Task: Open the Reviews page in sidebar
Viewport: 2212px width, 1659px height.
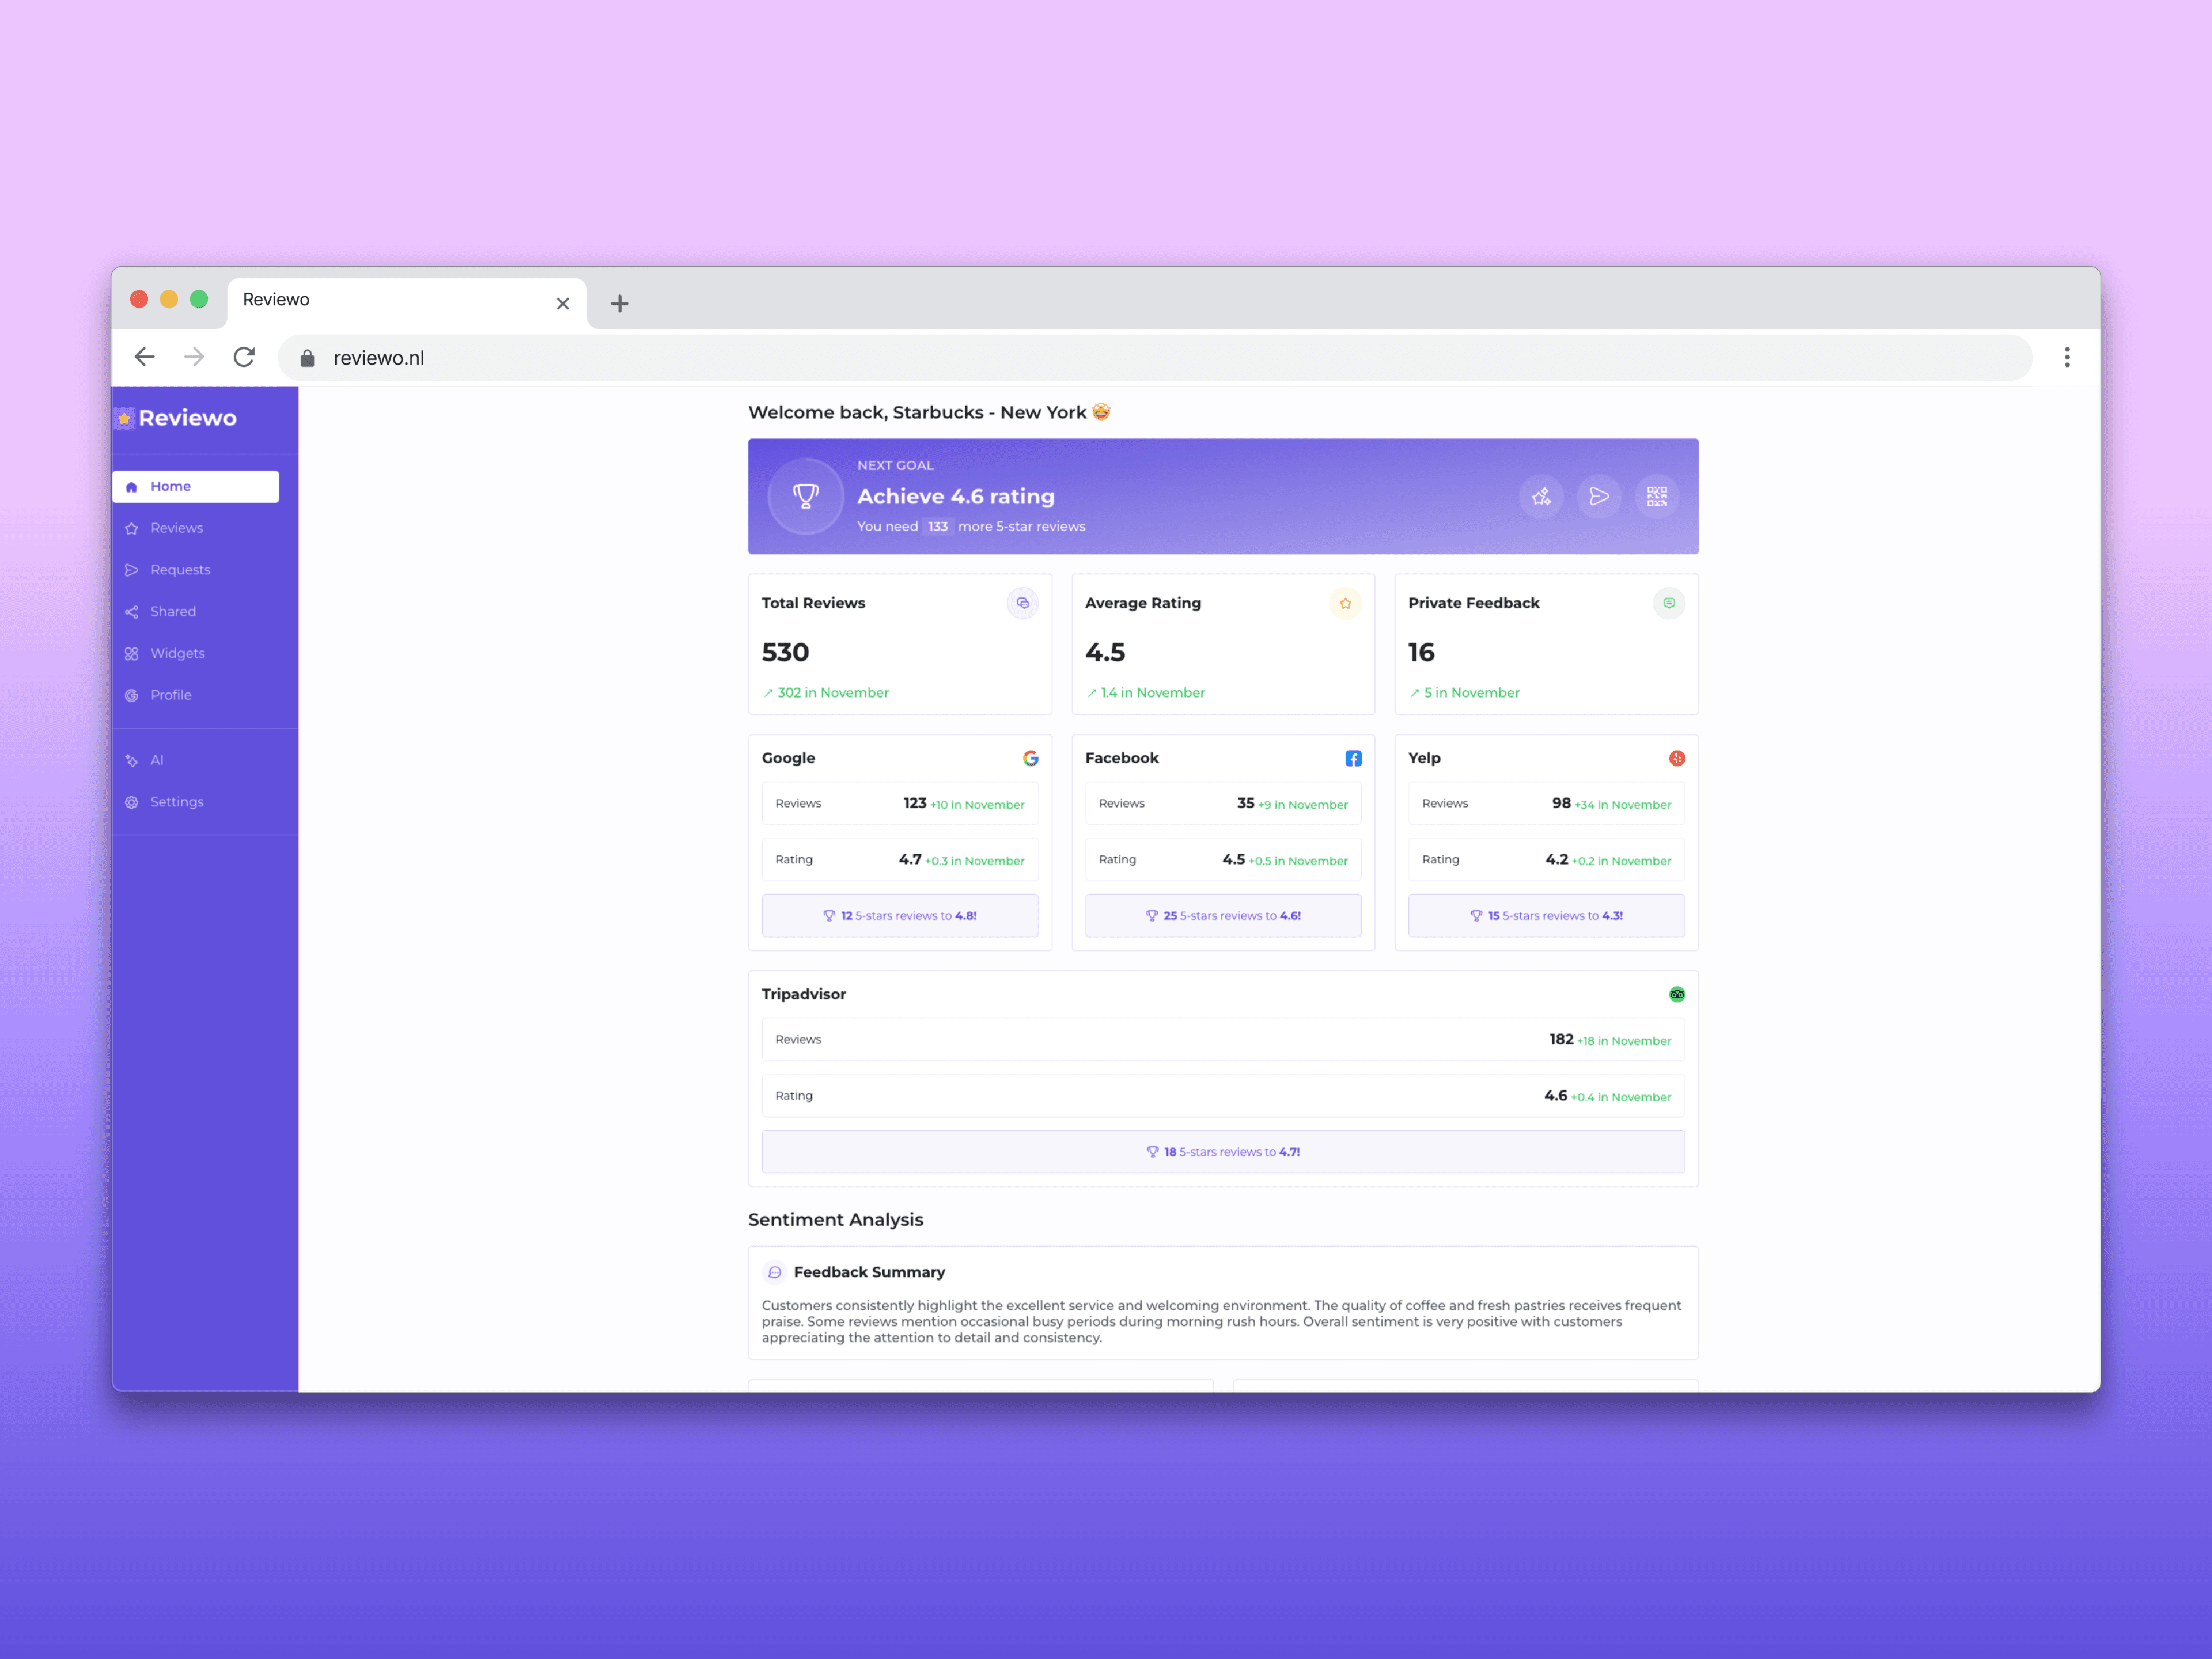Action: [x=176, y=528]
